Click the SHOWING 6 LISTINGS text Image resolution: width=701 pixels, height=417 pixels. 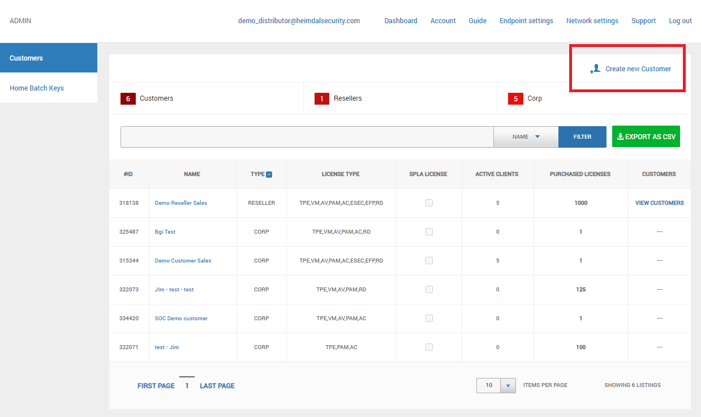tap(633, 385)
